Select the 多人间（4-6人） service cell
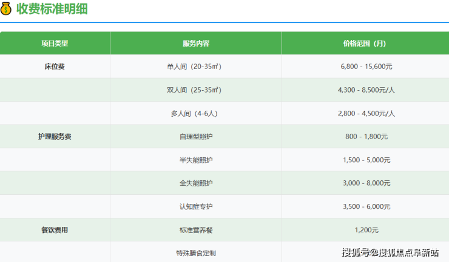 [196, 113]
